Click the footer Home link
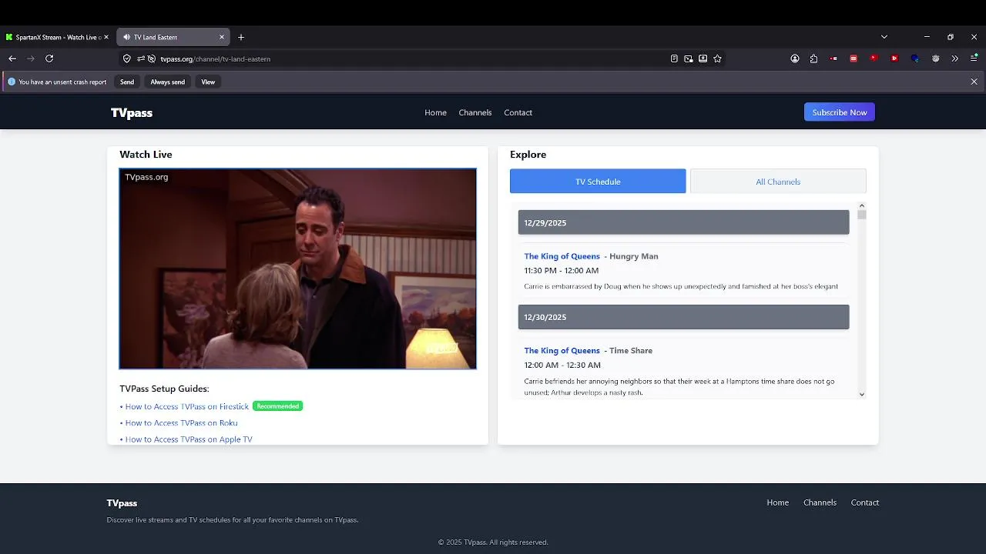Screen dimensions: 986x554 point(778,502)
